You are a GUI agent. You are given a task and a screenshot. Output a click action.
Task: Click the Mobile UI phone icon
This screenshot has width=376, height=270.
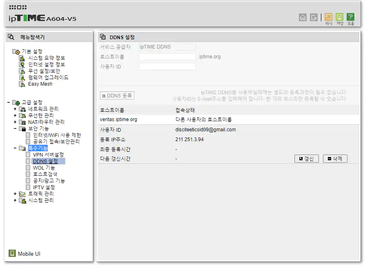pyautogui.click(x=12, y=253)
